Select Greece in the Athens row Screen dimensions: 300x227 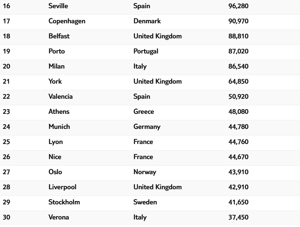pyautogui.click(x=143, y=112)
